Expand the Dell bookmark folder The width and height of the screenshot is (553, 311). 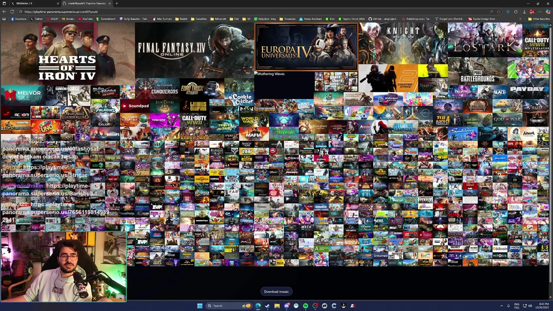coord(234,19)
